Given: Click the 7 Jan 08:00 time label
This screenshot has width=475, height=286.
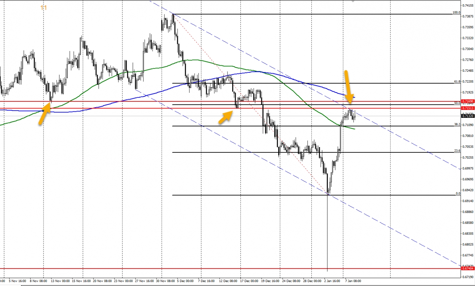Looking at the screenshot, I should tap(353, 281).
